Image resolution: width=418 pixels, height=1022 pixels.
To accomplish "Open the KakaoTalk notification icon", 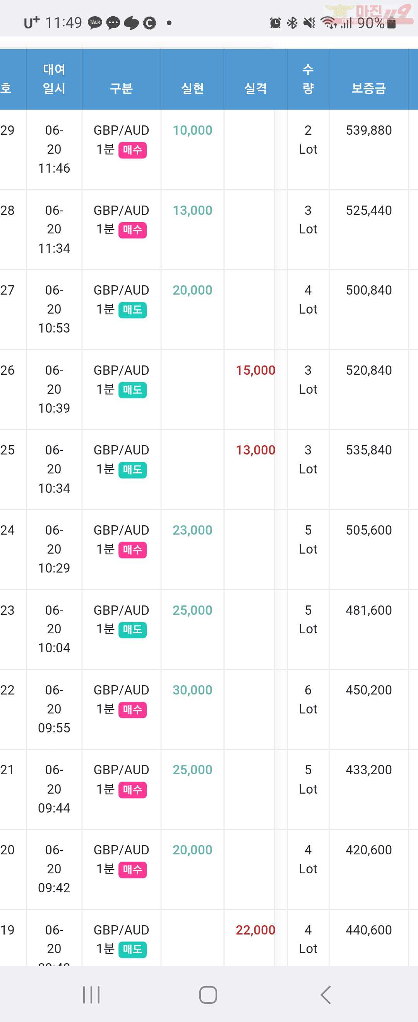I will [95, 22].
